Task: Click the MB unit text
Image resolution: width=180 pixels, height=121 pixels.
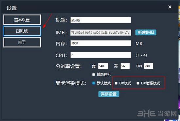Action: [x=139, y=43]
